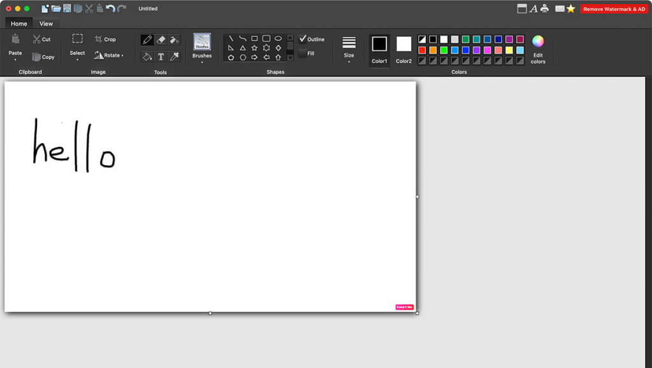
Task: Choose the diamond shape
Action: click(278, 48)
